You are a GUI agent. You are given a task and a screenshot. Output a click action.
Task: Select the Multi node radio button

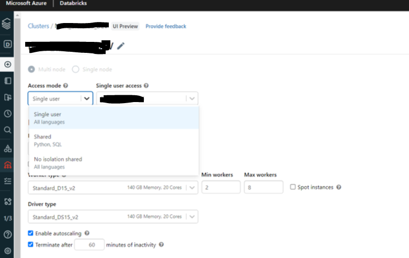click(31, 70)
